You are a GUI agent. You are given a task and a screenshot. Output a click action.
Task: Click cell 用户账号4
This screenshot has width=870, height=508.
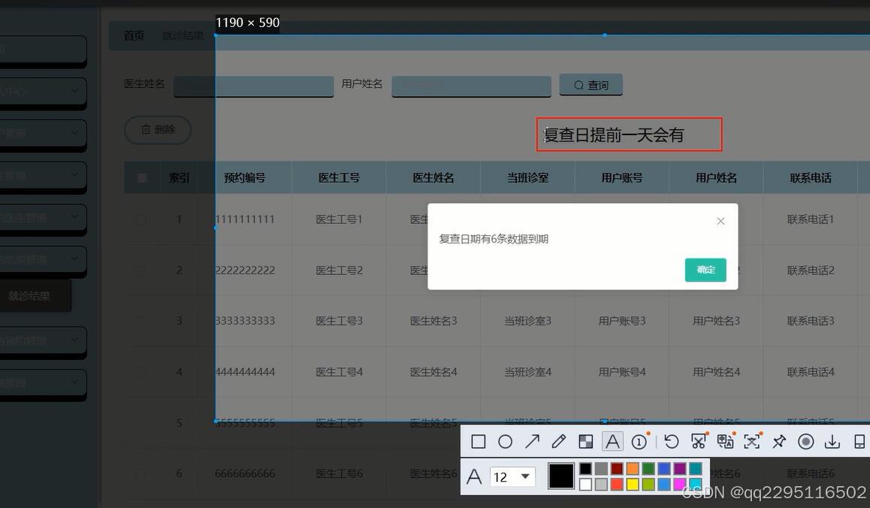(622, 372)
